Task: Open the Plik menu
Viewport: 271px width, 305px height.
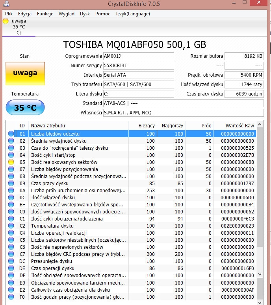Action: [9, 14]
